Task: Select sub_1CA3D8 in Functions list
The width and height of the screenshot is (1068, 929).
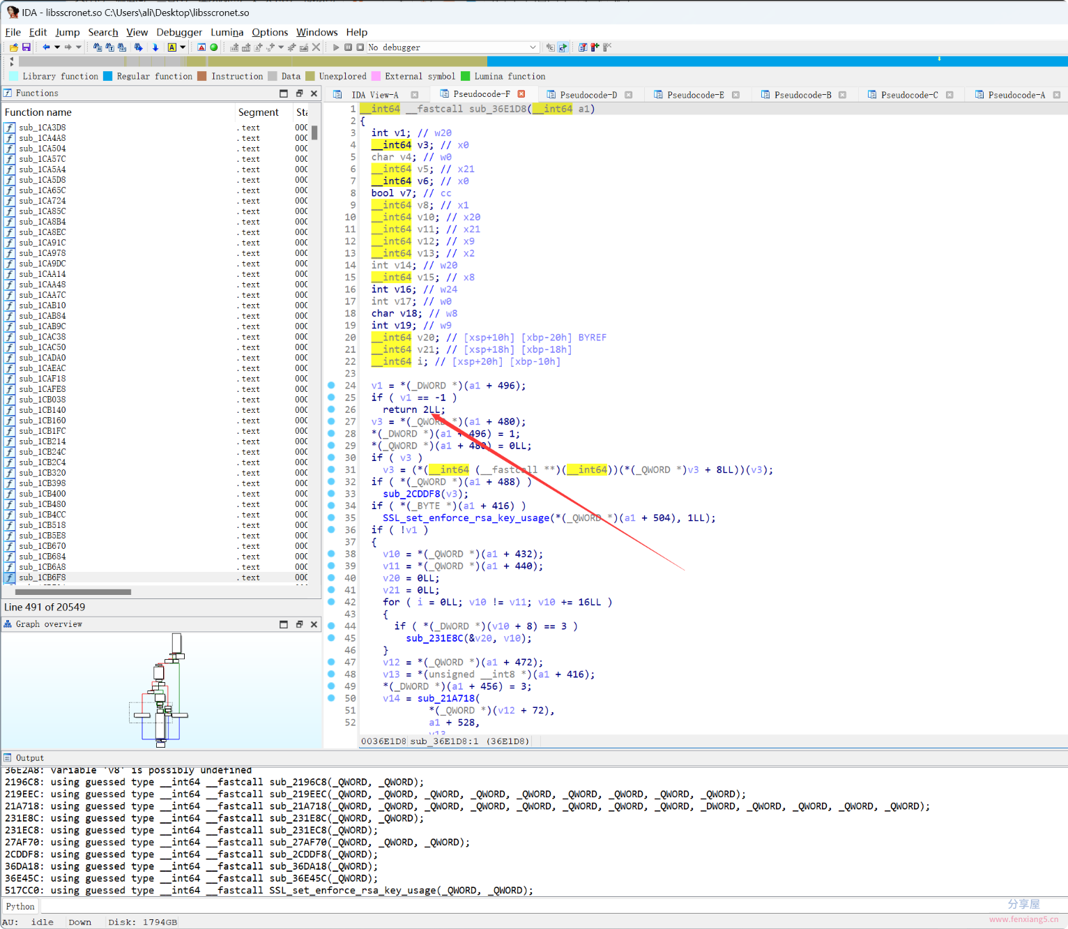Action: 43,128
